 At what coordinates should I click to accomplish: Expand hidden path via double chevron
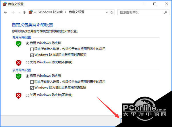pyautogui.click(x=35, y=12)
